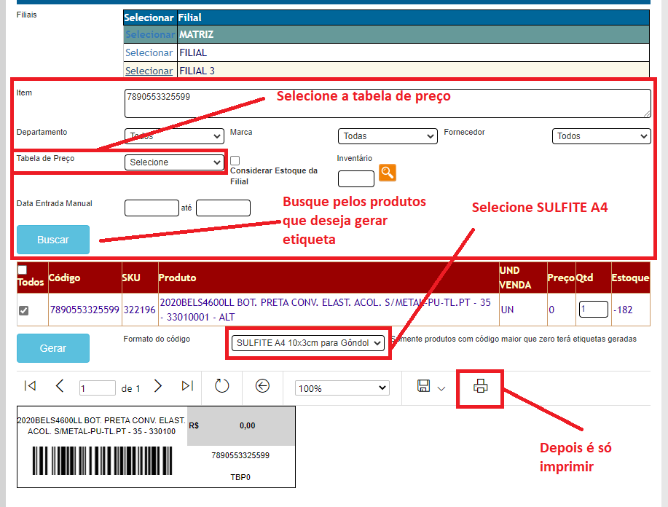Click stock value -182

[x=624, y=310]
